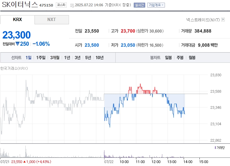This screenshot has width=230, height=166.
Task: Click the 시가 value 23,500
Action: coord(92,45)
